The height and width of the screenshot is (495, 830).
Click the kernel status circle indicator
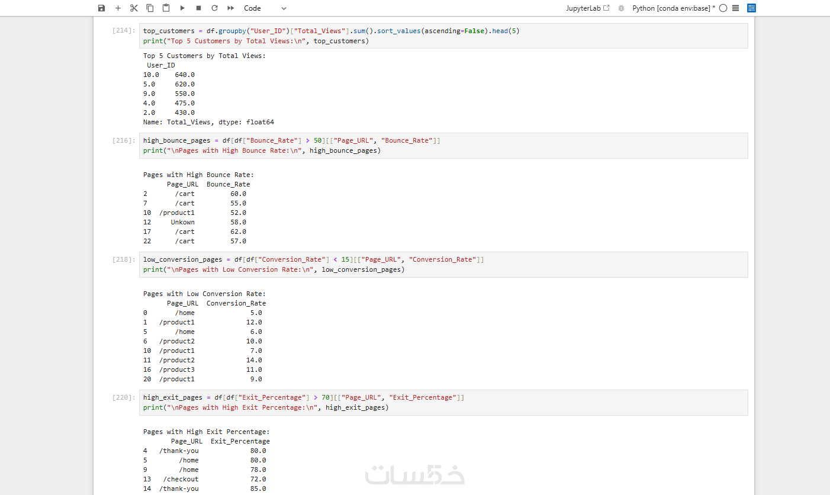click(723, 8)
